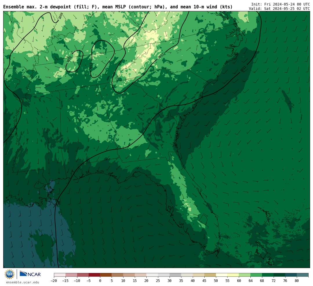Pick the khaki swatch between 45 and 50
Image resolution: width=313 pixels, height=286 pixels.
point(210,275)
